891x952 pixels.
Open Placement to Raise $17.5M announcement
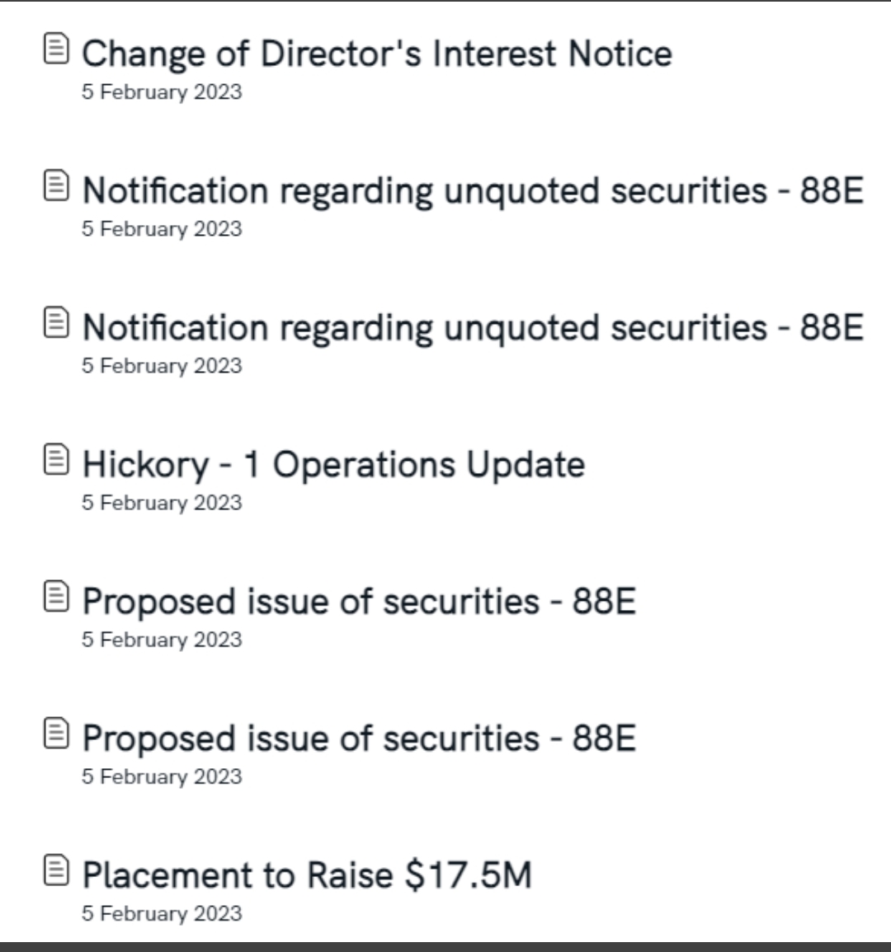click(307, 875)
